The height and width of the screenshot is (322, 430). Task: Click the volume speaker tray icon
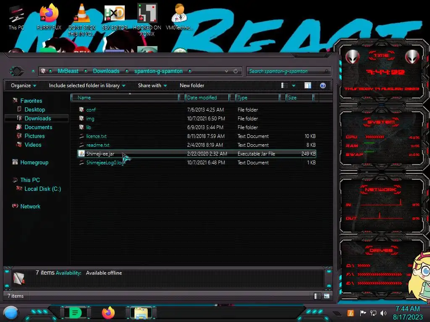(383, 313)
